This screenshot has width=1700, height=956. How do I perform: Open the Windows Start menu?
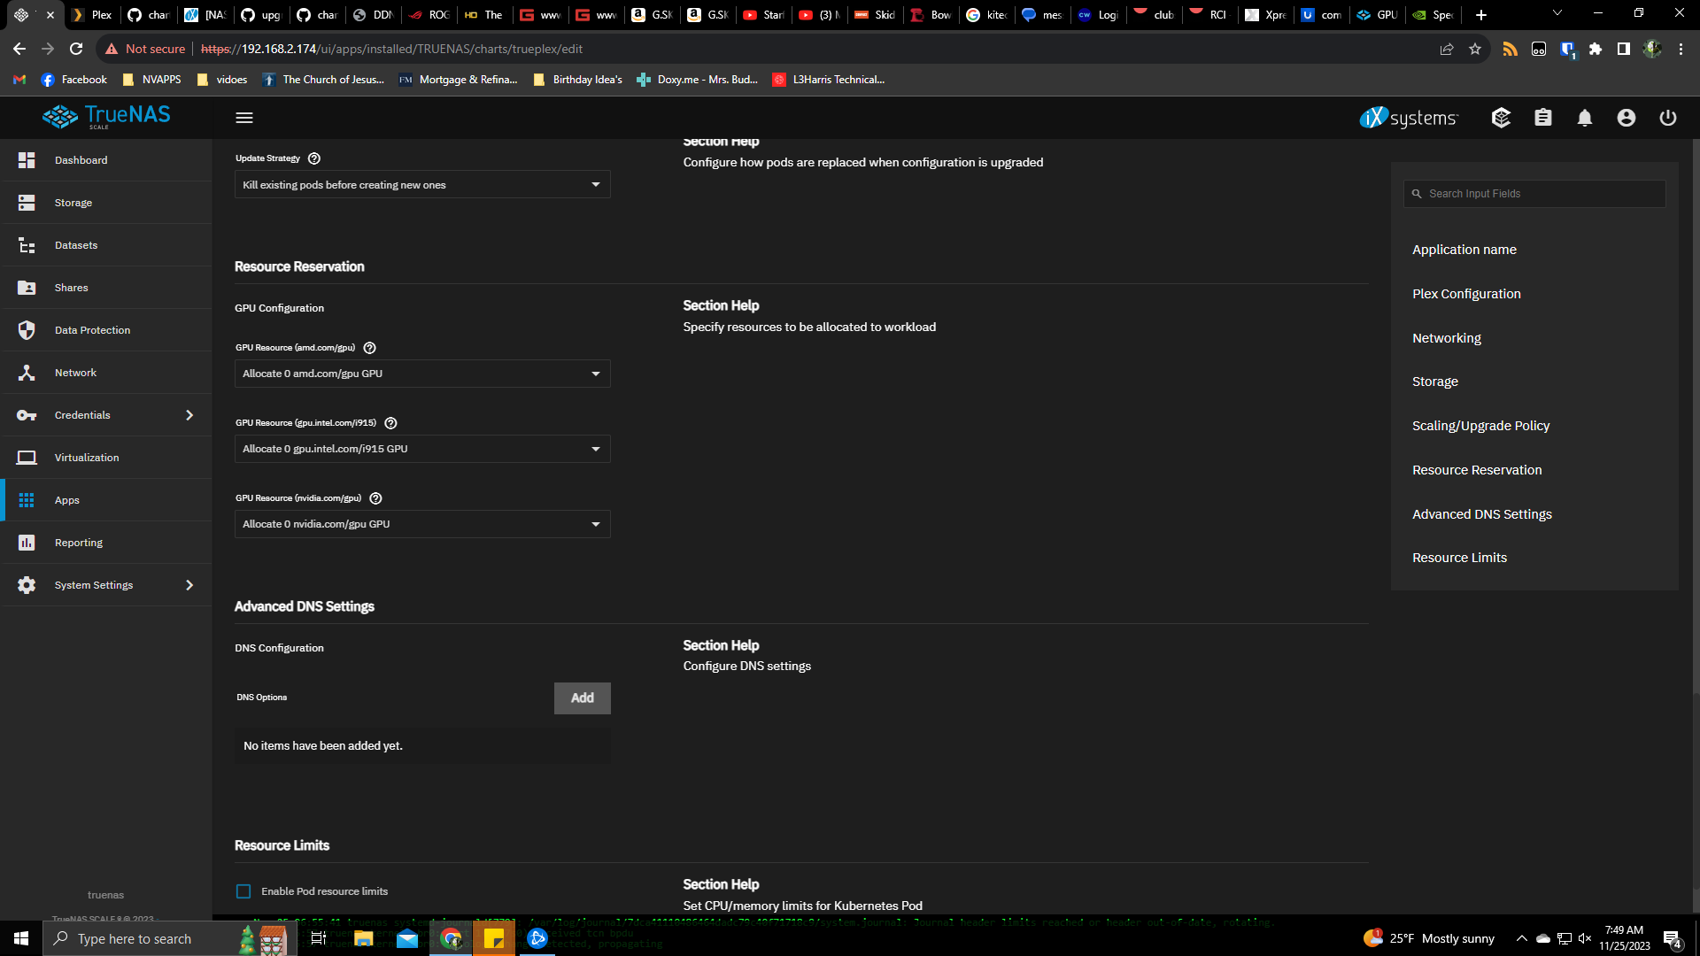(21, 938)
